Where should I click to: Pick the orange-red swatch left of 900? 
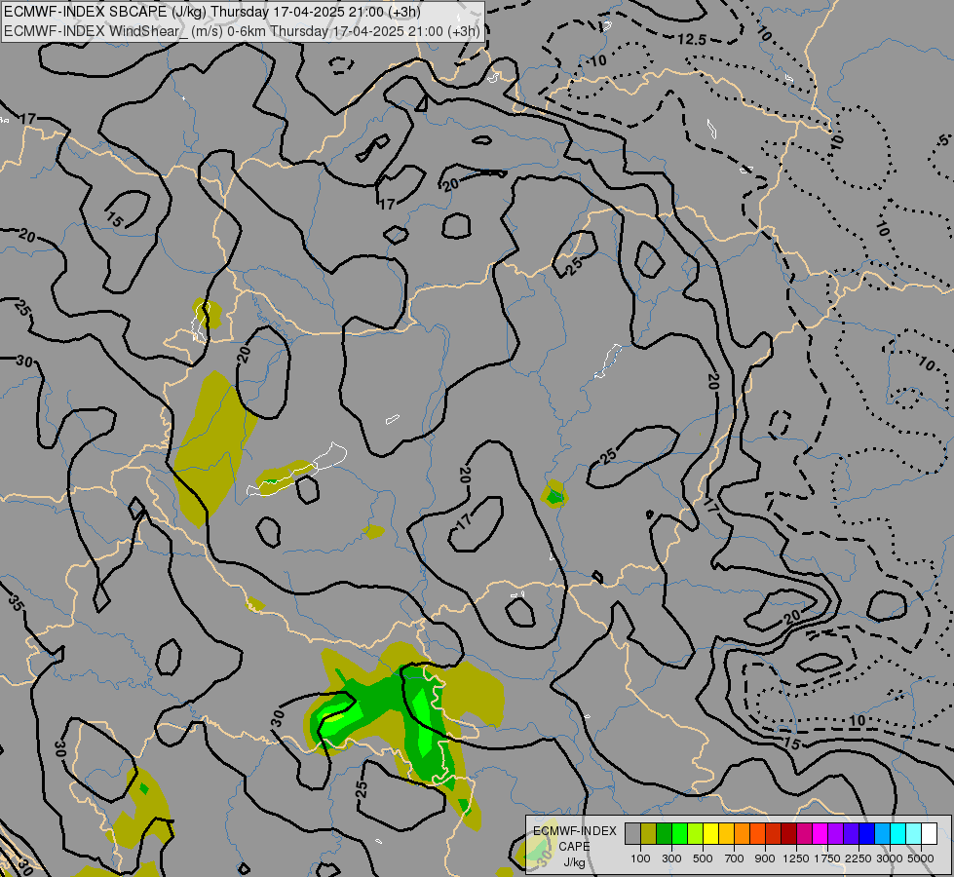(757, 833)
